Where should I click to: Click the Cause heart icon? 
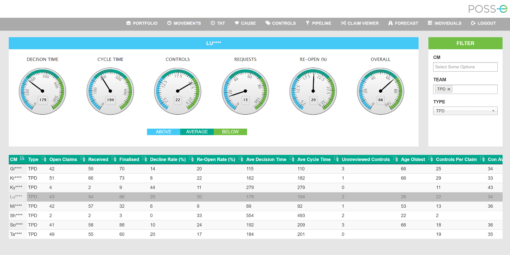(x=237, y=23)
